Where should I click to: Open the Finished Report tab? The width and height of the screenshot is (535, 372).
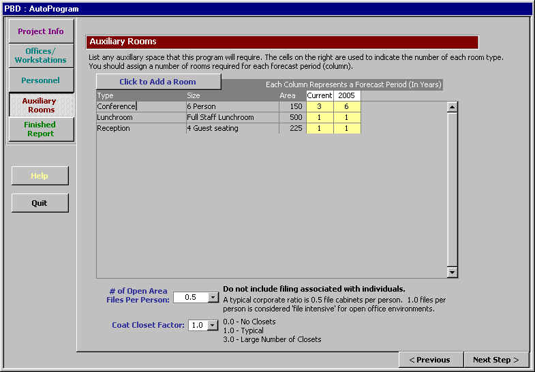[x=41, y=129]
